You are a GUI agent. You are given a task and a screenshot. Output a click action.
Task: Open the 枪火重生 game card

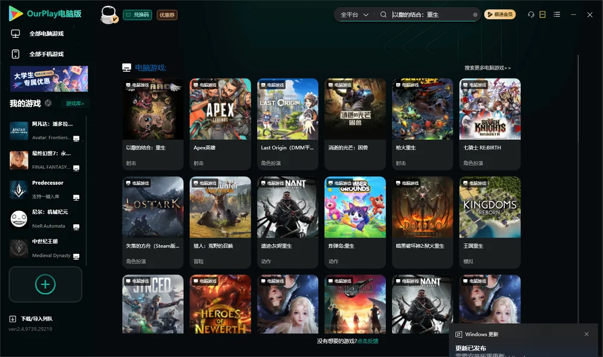[x=422, y=124]
